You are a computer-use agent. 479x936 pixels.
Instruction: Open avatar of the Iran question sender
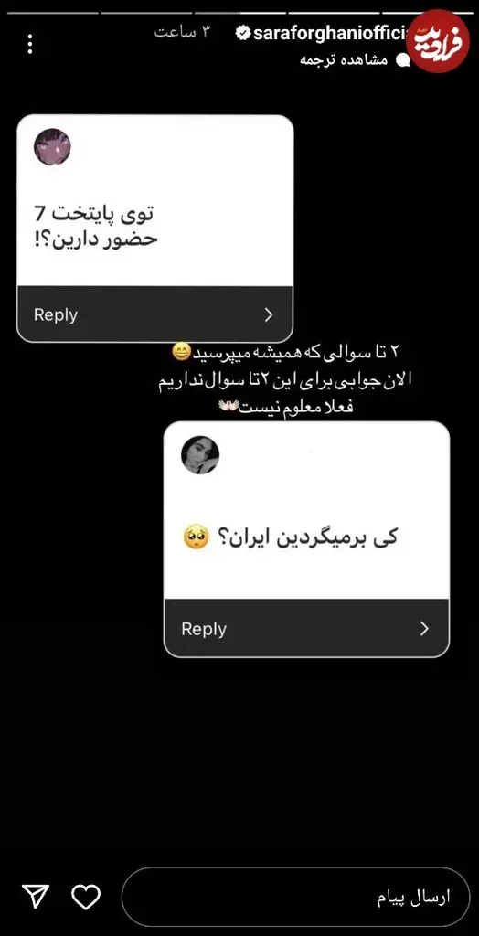click(x=200, y=455)
